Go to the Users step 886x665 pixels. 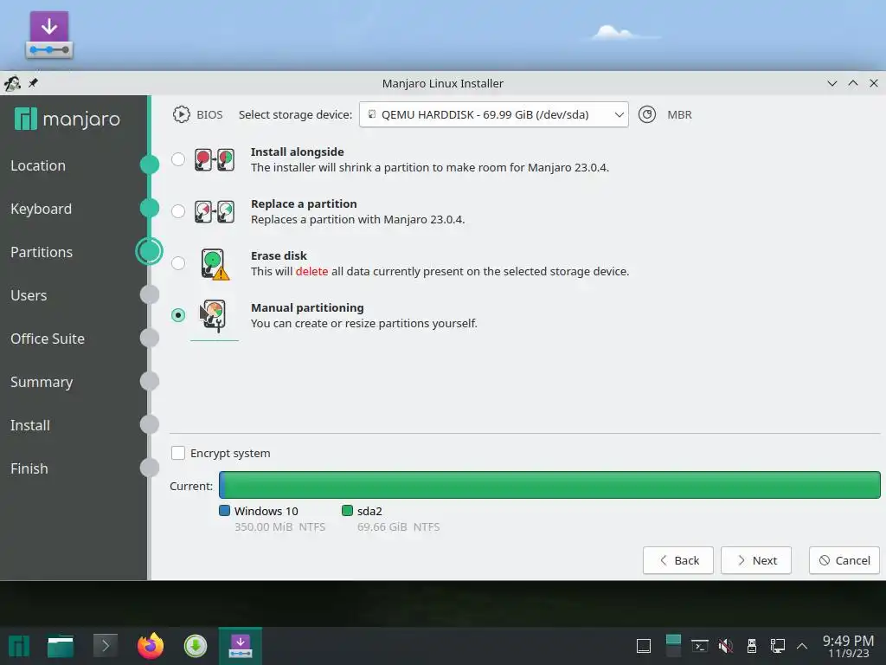pyautogui.click(x=29, y=295)
